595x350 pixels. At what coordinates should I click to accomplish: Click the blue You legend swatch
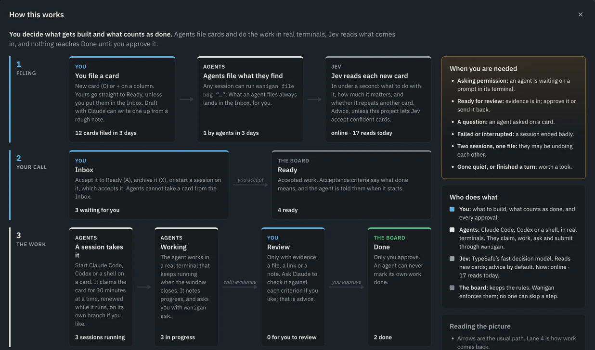coord(452,209)
